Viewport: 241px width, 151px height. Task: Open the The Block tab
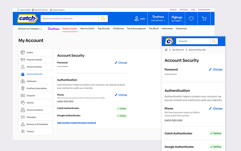[154, 29]
